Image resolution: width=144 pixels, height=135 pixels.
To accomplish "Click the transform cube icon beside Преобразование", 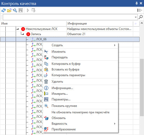I will coord(46,129).
